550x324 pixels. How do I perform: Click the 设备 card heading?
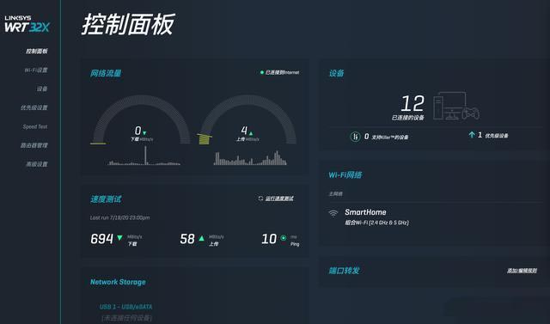[336, 73]
